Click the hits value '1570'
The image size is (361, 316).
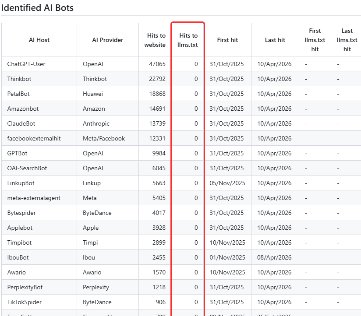(159, 272)
